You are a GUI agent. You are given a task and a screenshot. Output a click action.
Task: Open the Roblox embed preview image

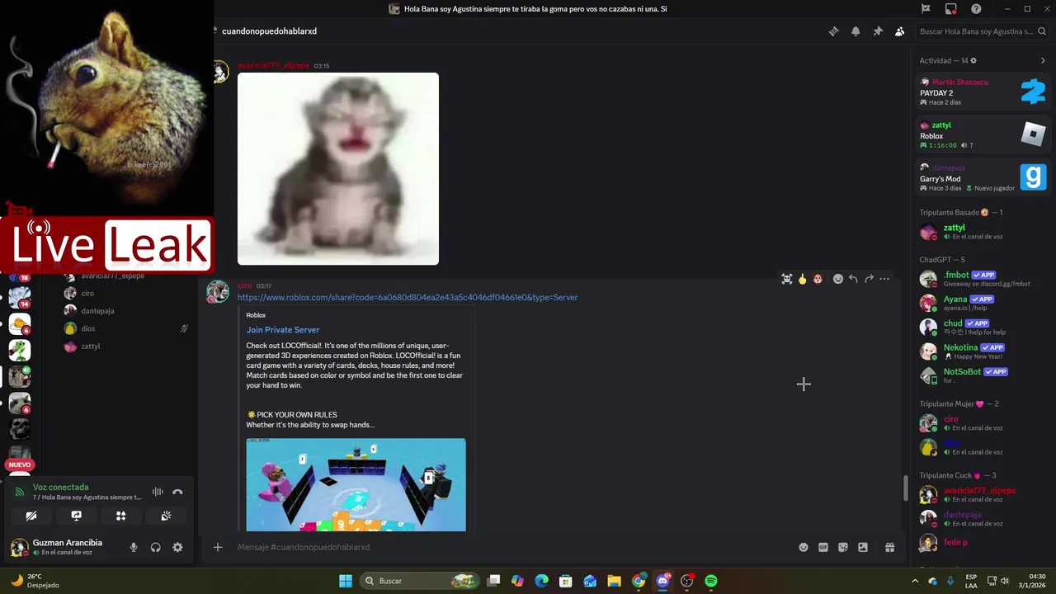356,485
